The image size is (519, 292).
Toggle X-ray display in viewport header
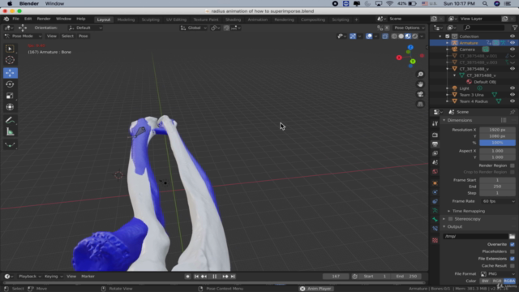coord(384,36)
